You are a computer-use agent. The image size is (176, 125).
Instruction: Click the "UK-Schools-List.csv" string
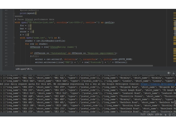click(41, 23)
